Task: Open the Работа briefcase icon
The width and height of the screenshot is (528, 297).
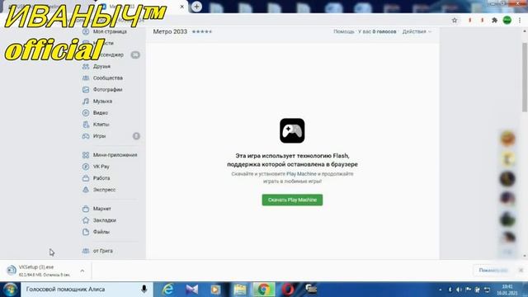Action: 86,178
